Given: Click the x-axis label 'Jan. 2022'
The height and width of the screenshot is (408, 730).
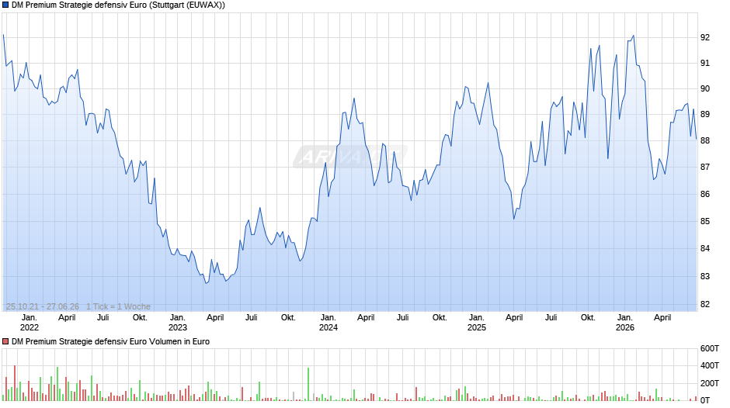Looking at the screenshot, I should pyautogui.click(x=30, y=323).
